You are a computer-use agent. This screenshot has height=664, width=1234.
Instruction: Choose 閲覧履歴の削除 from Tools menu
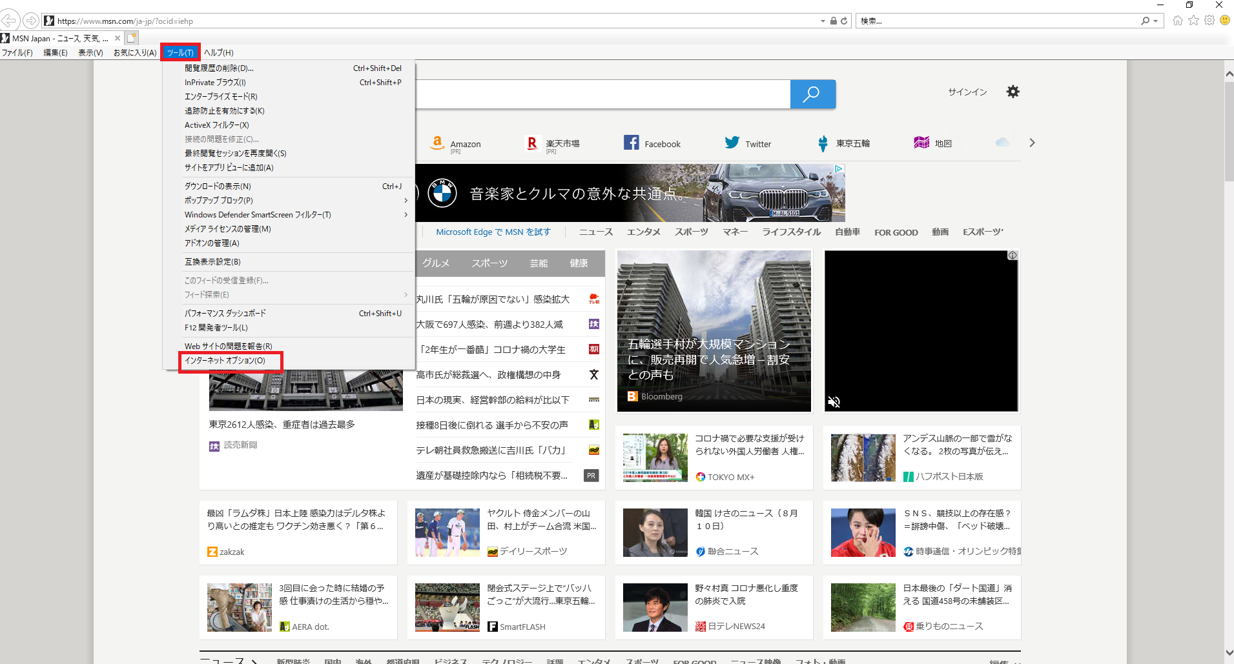point(219,68)
